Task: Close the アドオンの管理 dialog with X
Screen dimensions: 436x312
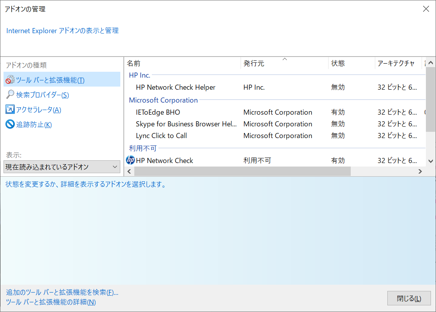Action: (x=426, y=9)
